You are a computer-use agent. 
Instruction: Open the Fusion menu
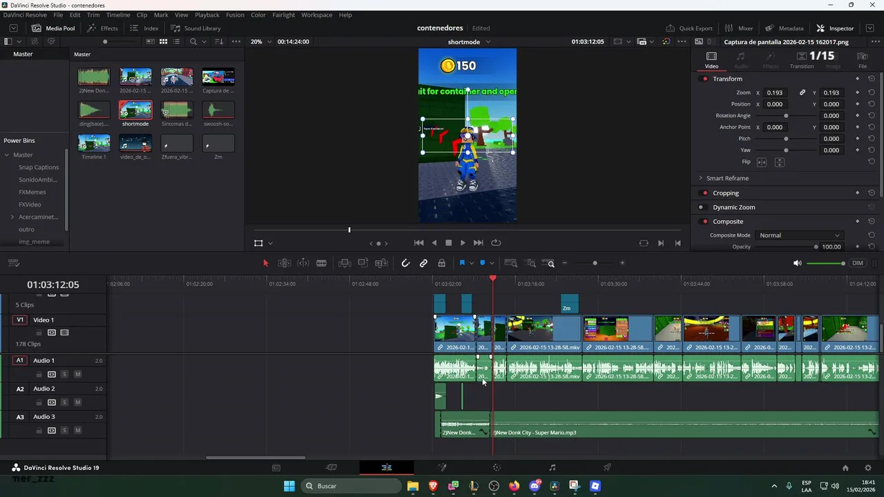pos(235,14)
